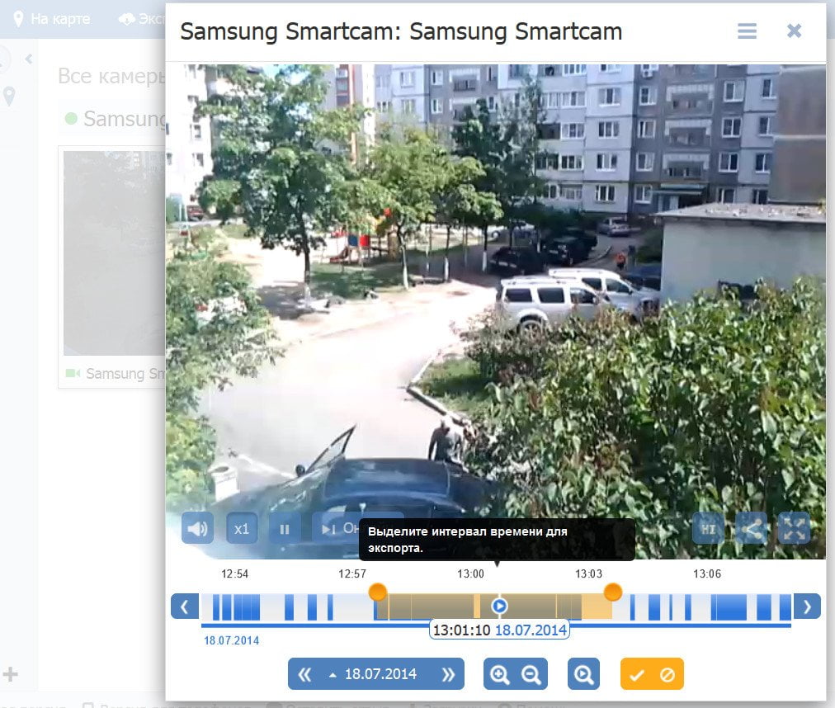Mute the camera audio with the speaker button
835x708 pixels.
pos(197,528)
